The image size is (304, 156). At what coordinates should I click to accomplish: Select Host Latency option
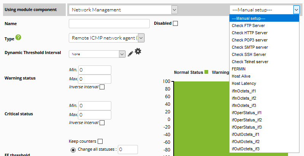pos(244,83)
